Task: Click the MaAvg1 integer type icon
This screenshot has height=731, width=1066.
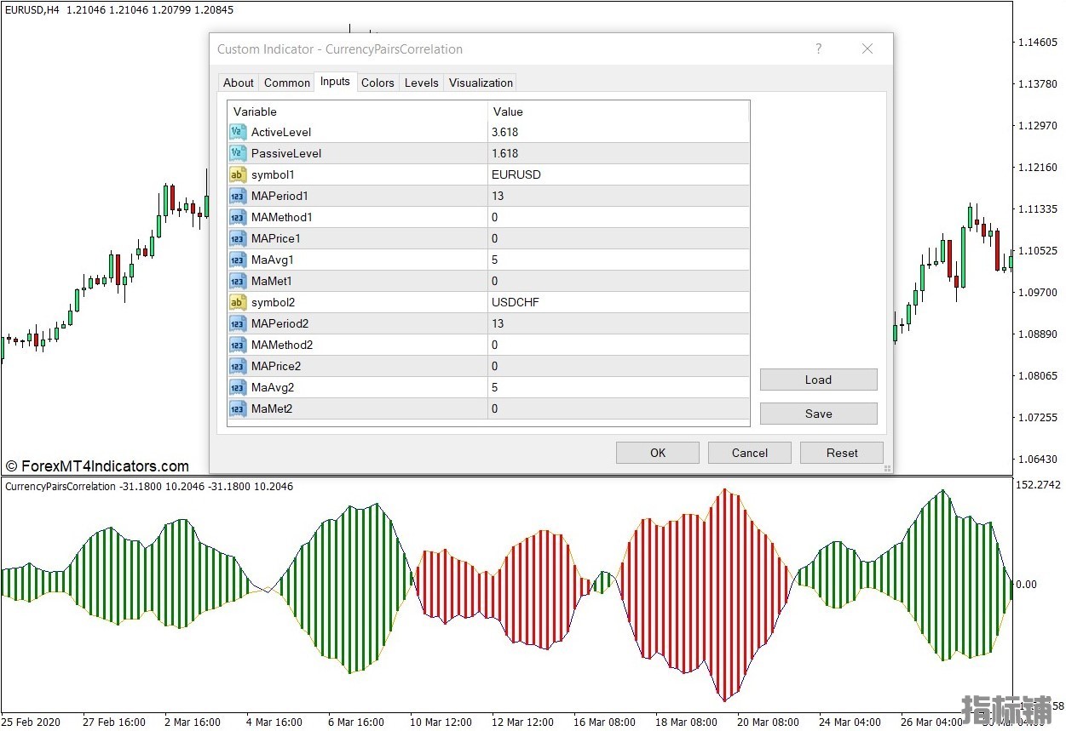Action: [x=238, y=260]
